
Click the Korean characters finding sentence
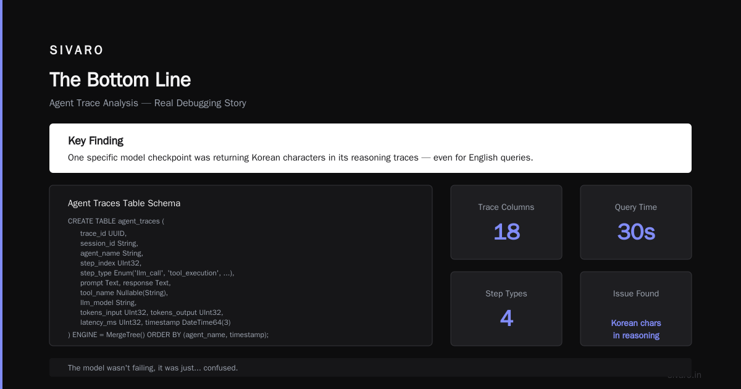tap(300, 157)
